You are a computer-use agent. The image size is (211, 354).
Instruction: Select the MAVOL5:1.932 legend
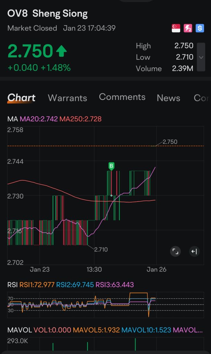96,330
